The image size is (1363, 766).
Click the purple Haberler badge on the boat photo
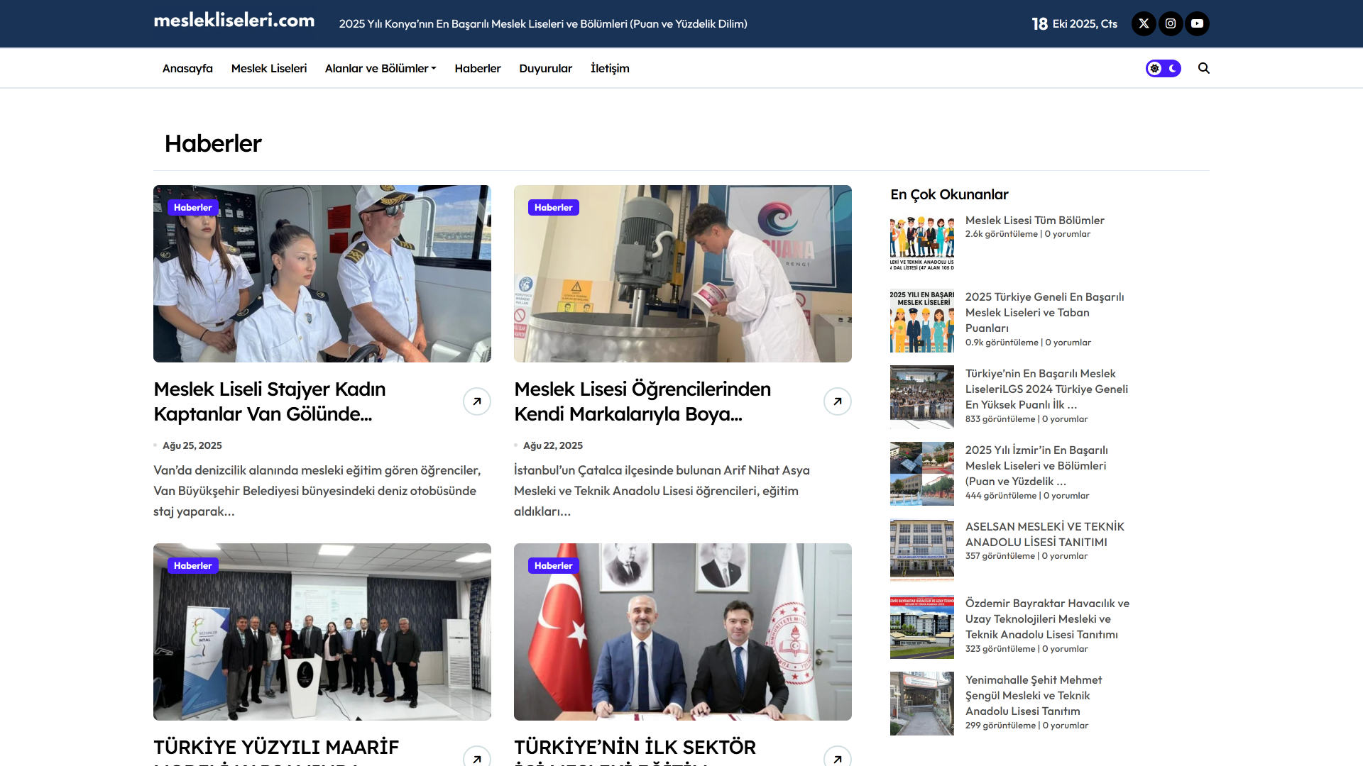[x=192, y=207]
